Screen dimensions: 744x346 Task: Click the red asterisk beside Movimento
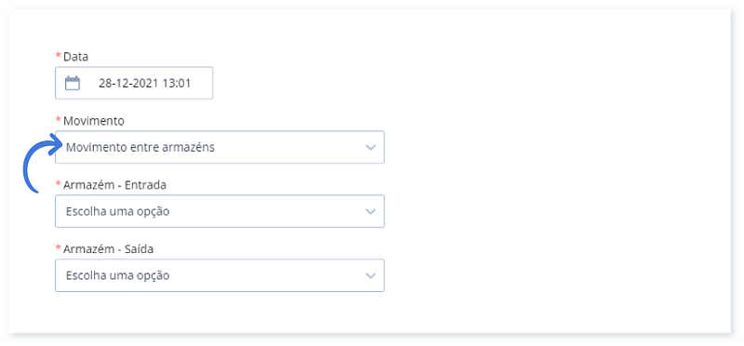[59, 120]
